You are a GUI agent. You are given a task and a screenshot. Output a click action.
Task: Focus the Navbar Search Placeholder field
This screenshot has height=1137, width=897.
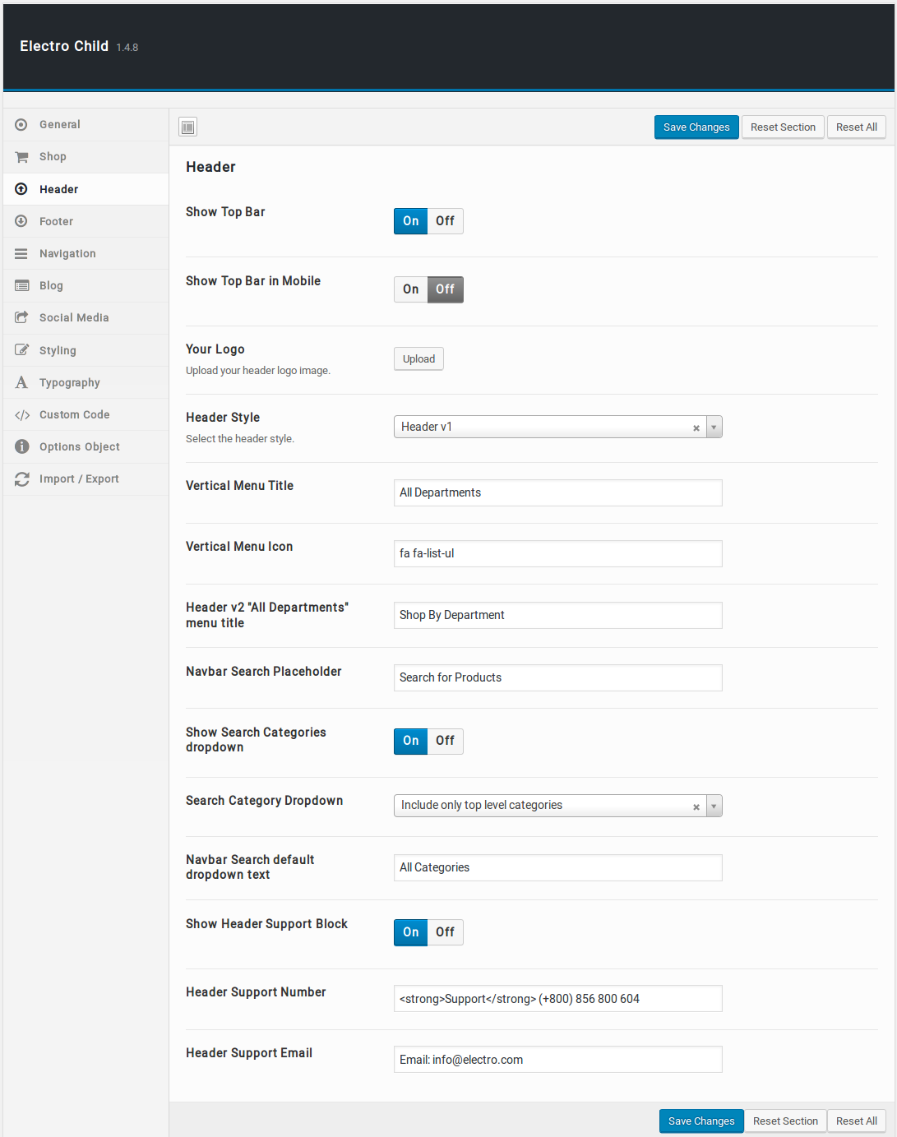click(557, 678)
